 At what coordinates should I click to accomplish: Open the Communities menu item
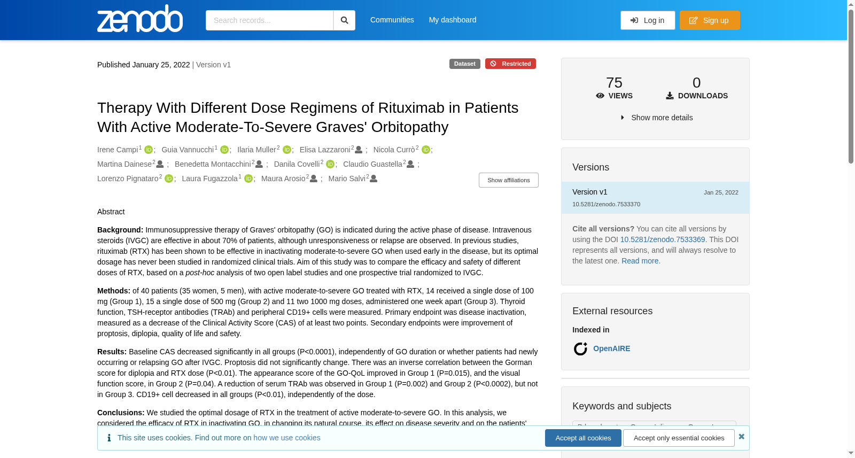392,20
